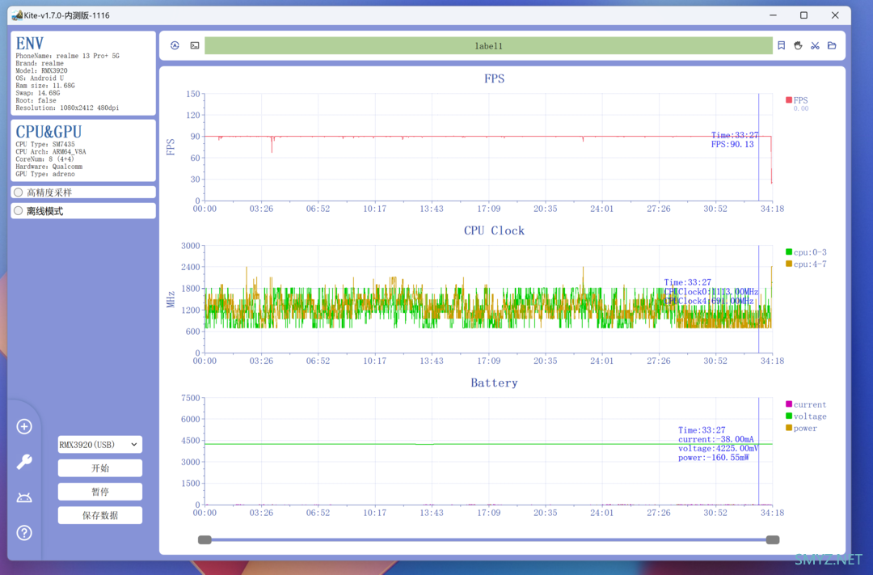Click the right handle of the range slider
This screenshot has height=575, width=873.
coord(772,540)
